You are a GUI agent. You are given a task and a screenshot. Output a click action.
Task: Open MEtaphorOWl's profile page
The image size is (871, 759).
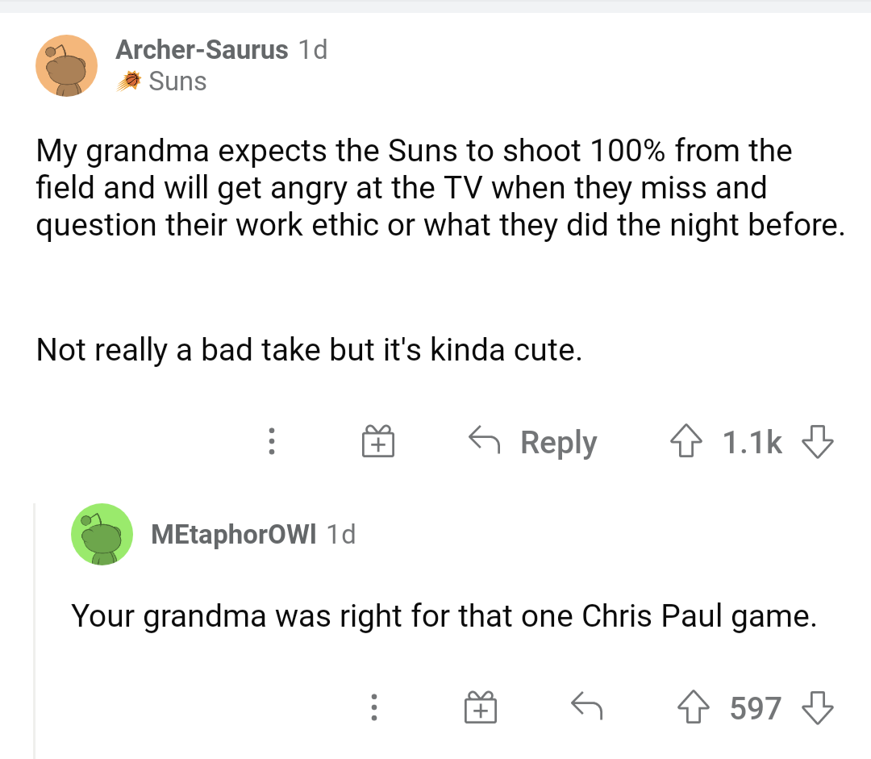[x=233, y=534]
